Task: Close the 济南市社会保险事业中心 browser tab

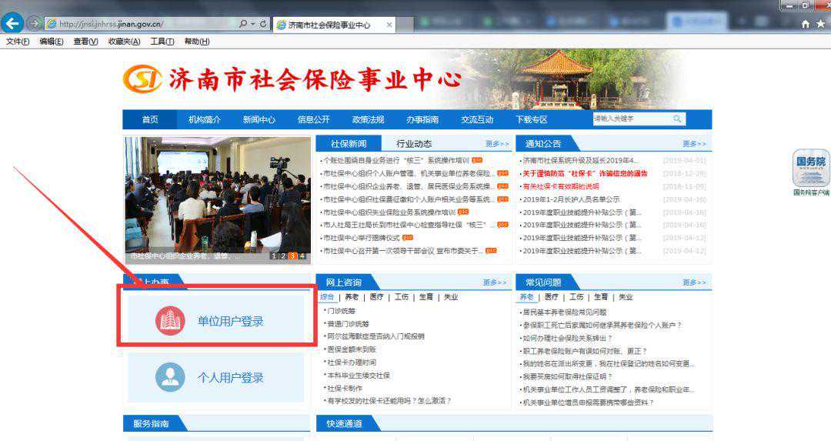Action: [x=389, y=25]
